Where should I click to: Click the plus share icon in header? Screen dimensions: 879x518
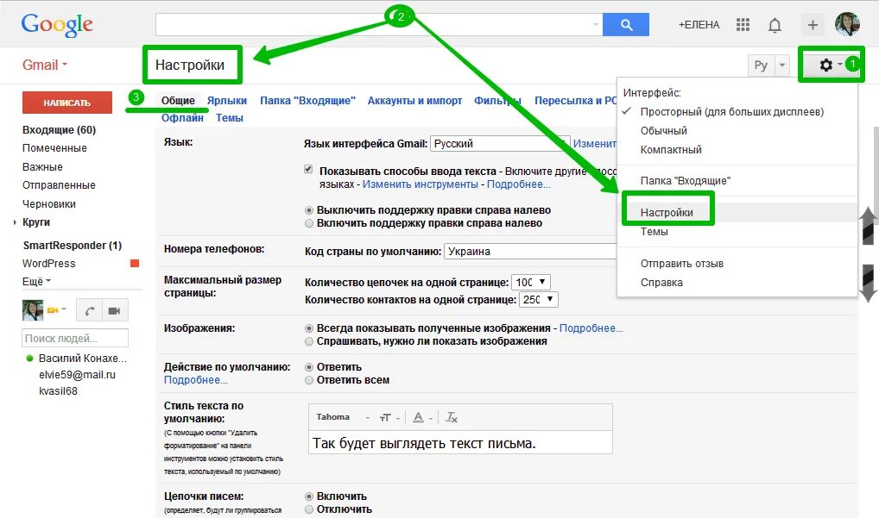pos(813,25)
